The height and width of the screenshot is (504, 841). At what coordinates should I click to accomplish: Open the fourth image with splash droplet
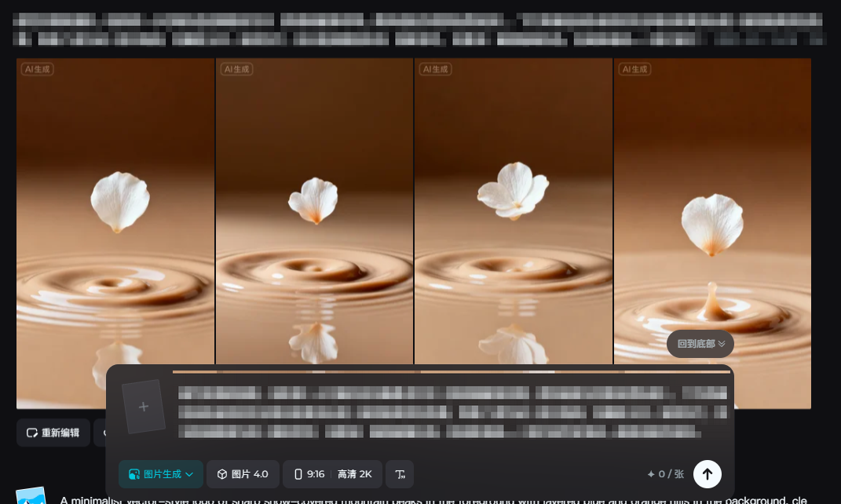tap(711, 204)
